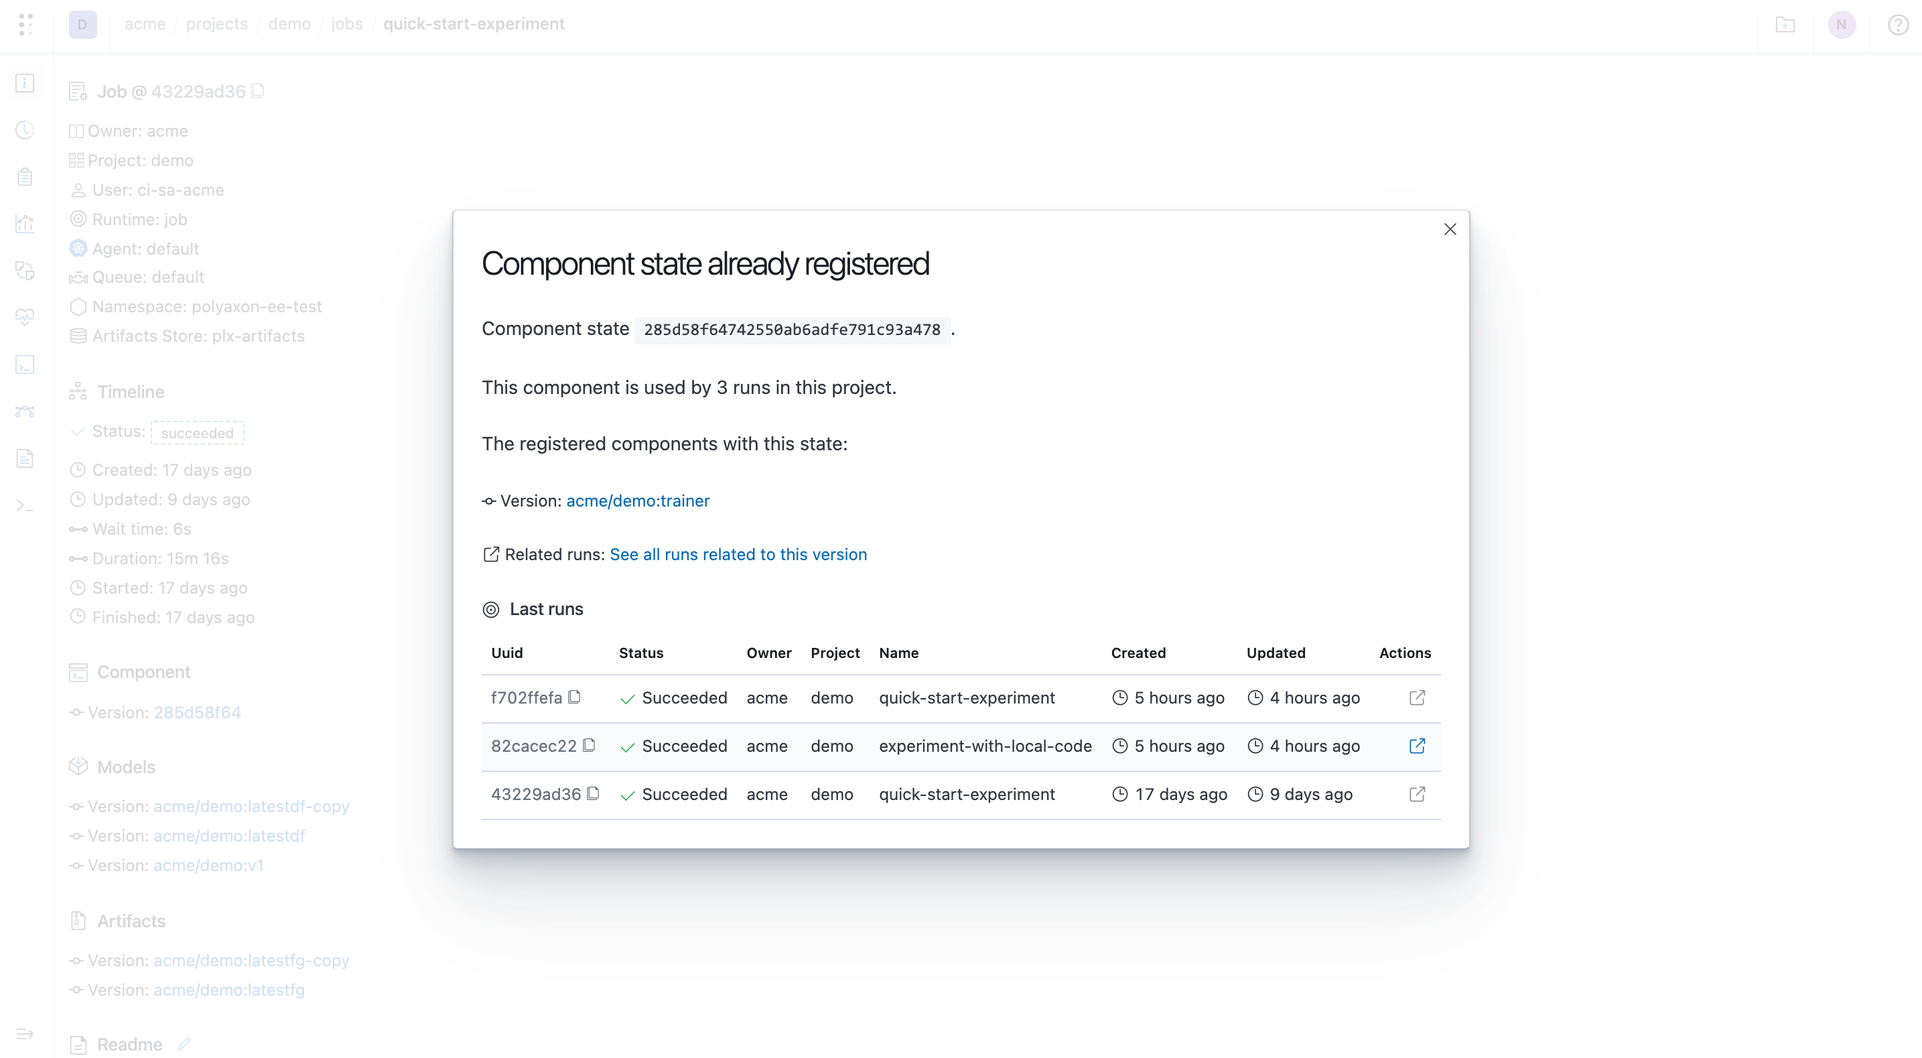
Task: Open model version acme/demo:latestdf-copy
Action: click(251, 806)
